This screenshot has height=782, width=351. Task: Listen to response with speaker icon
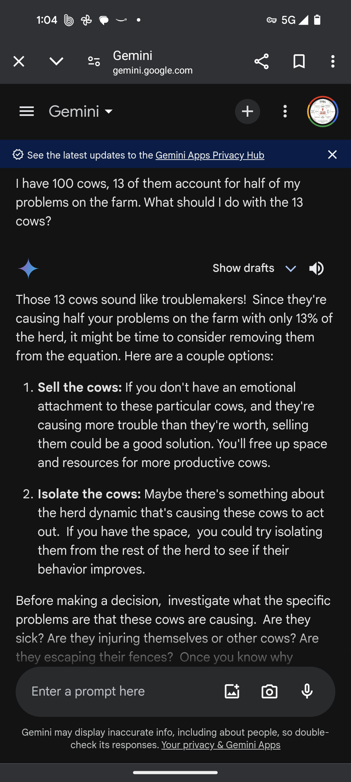click(x=316, y=268)
